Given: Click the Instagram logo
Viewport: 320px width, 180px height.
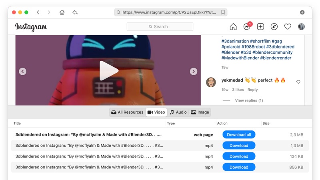Looking at the screenshot, I should pyautogui.click(x=31, y=27).
